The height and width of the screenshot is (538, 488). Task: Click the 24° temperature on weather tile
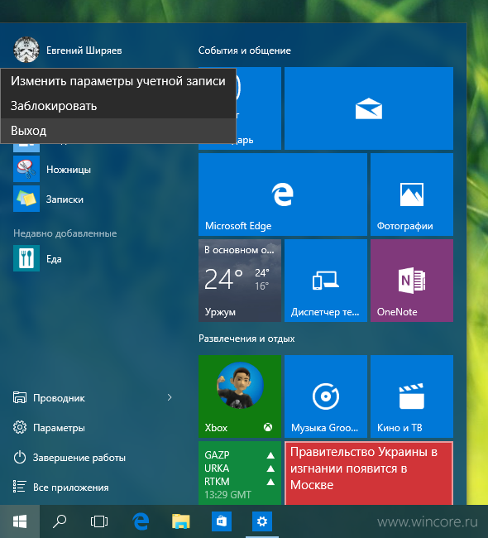(223, 279)
